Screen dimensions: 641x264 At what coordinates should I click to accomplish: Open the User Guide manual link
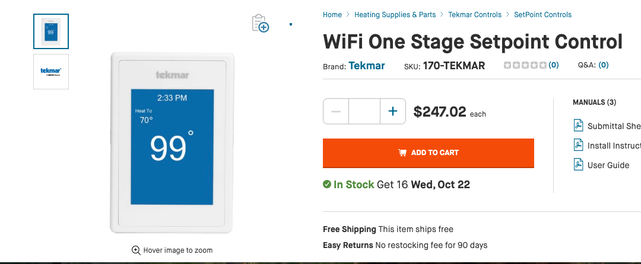coord(608,165)
